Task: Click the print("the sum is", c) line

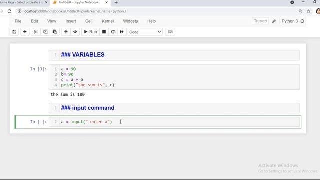Action: coord(88,85)
